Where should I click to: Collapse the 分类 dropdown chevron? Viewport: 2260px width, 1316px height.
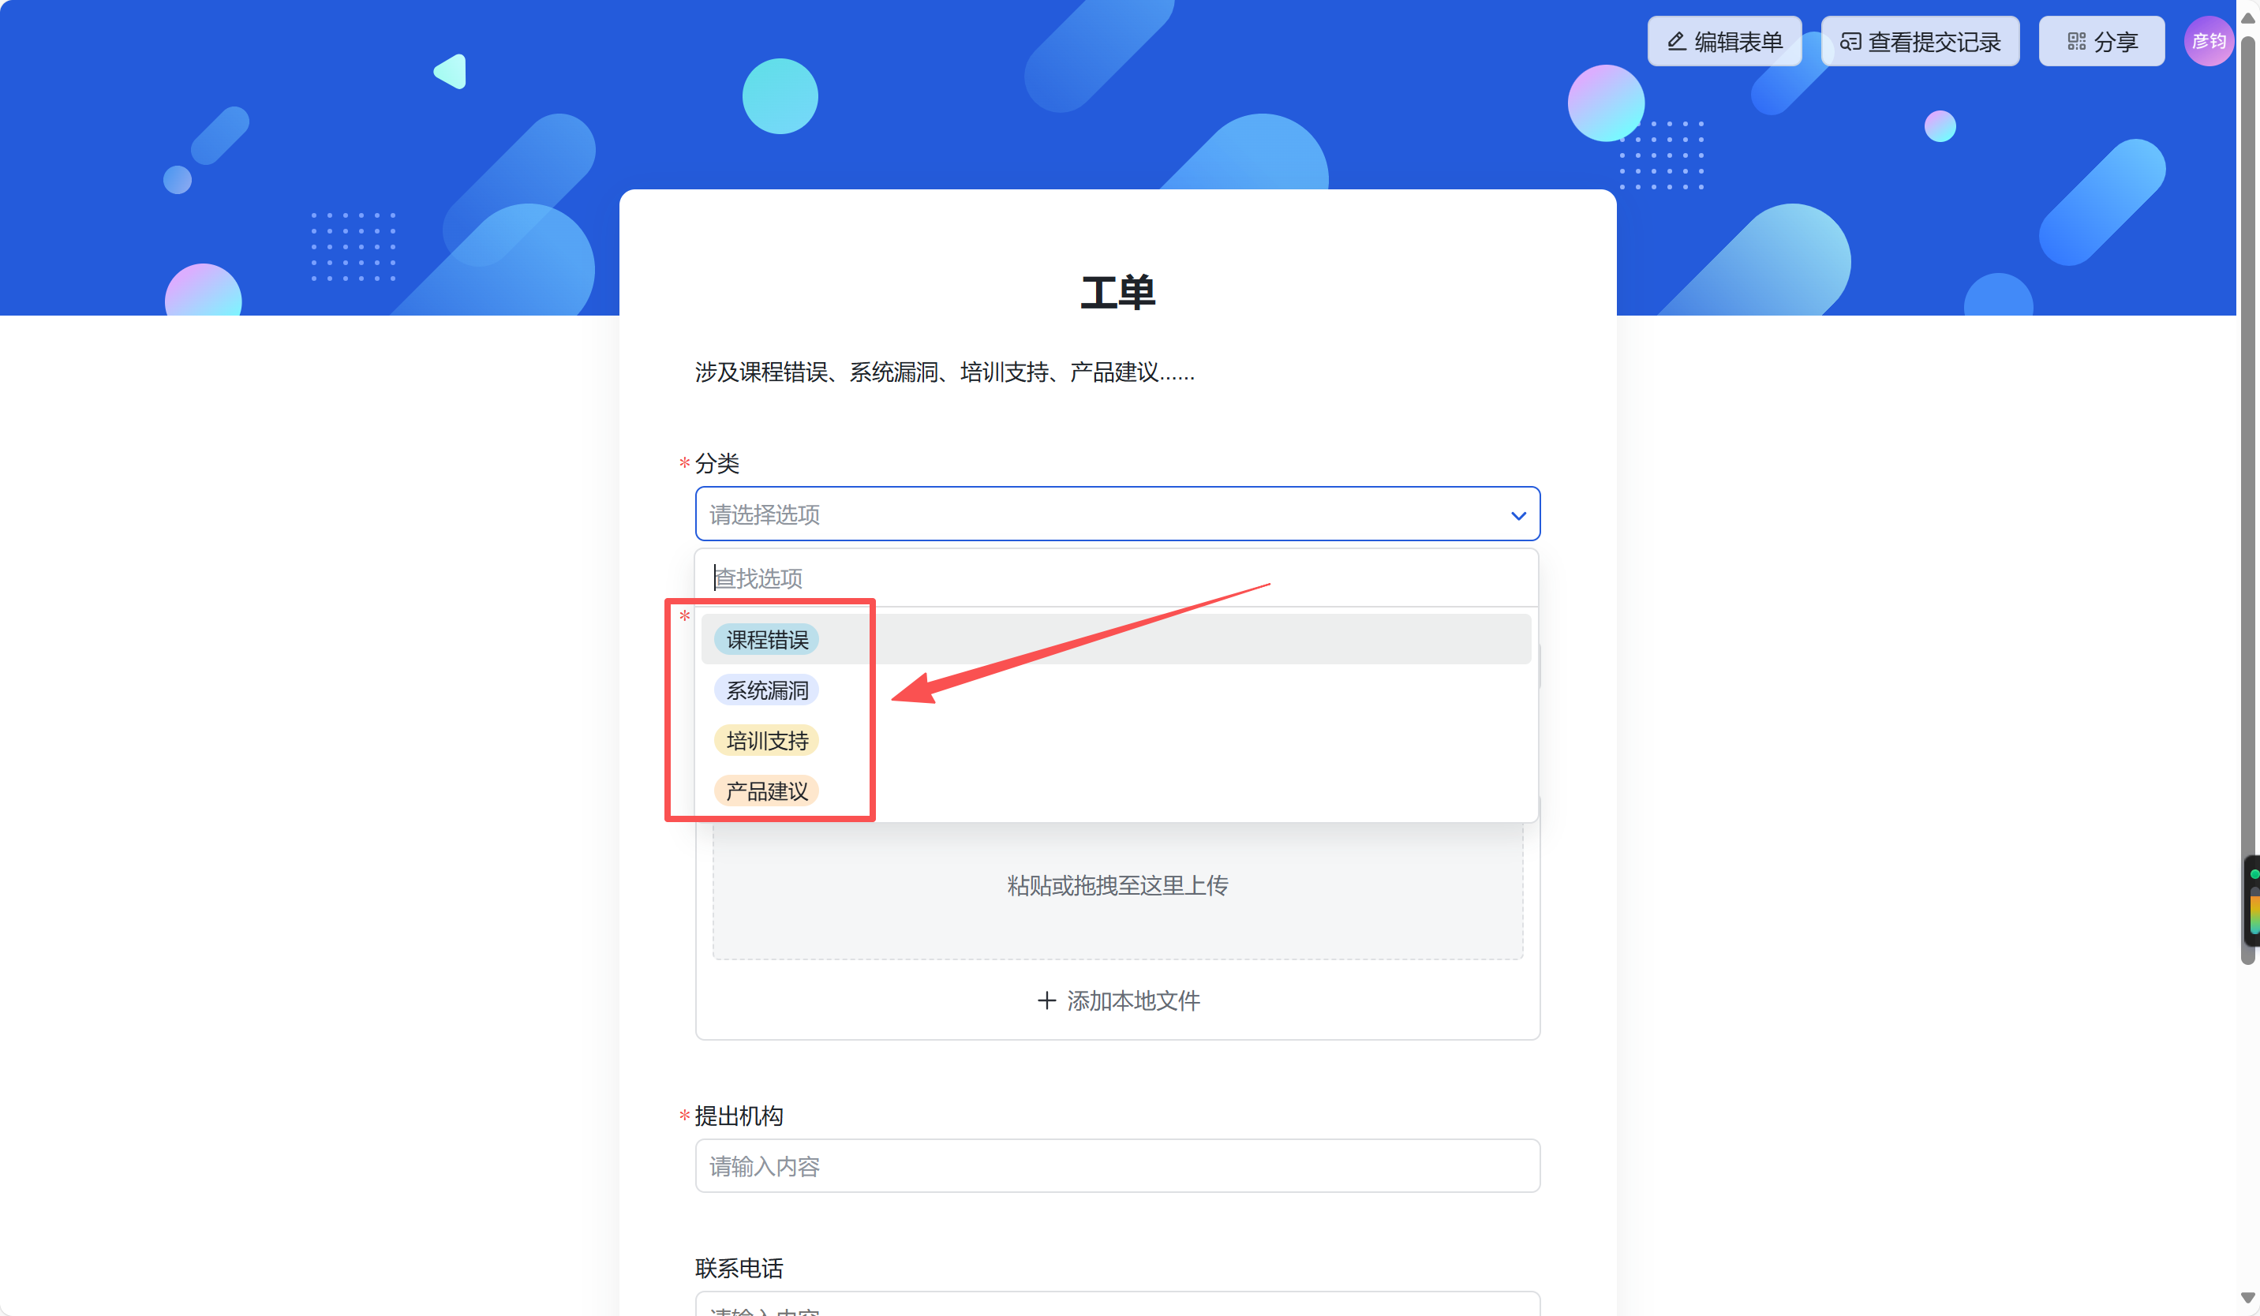(x=1517, y=515)
